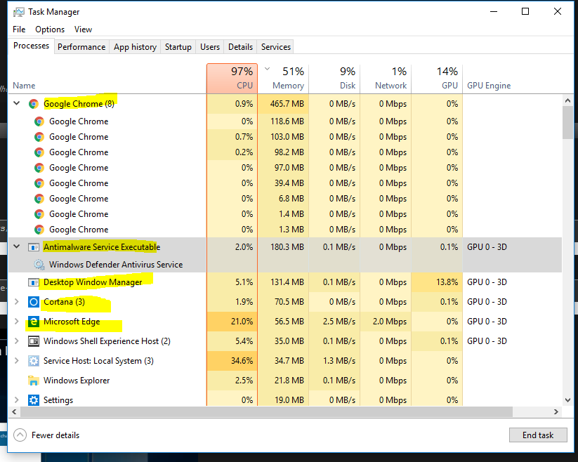Click Chrome icon in the 1.4 MB row

[39, 214]
